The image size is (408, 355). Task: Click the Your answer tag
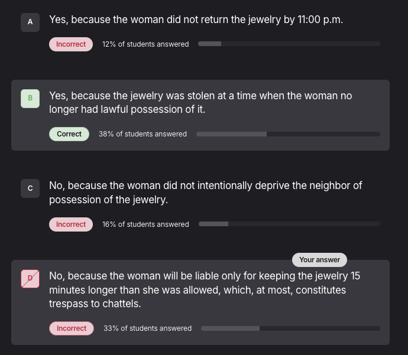point(319,260)
